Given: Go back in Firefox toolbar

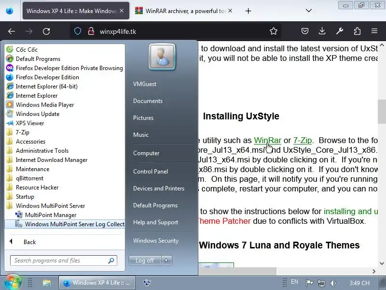Looking at the screenshot, I should [x=12, y=31].
